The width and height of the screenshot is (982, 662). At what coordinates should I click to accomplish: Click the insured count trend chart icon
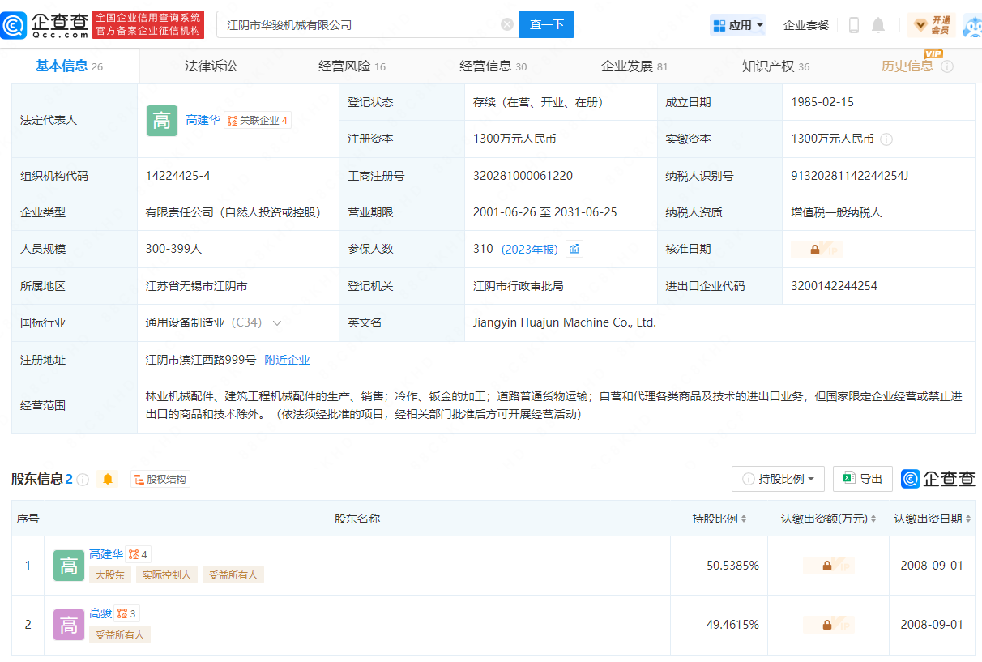(x=574, y=249)
